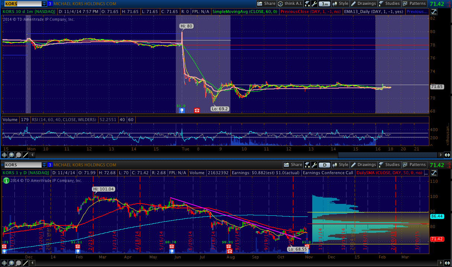The width and height of the screenshot is (452, 267).
Task: Open the lower chart KORS symbol dropdown
Action: point(44,165)
